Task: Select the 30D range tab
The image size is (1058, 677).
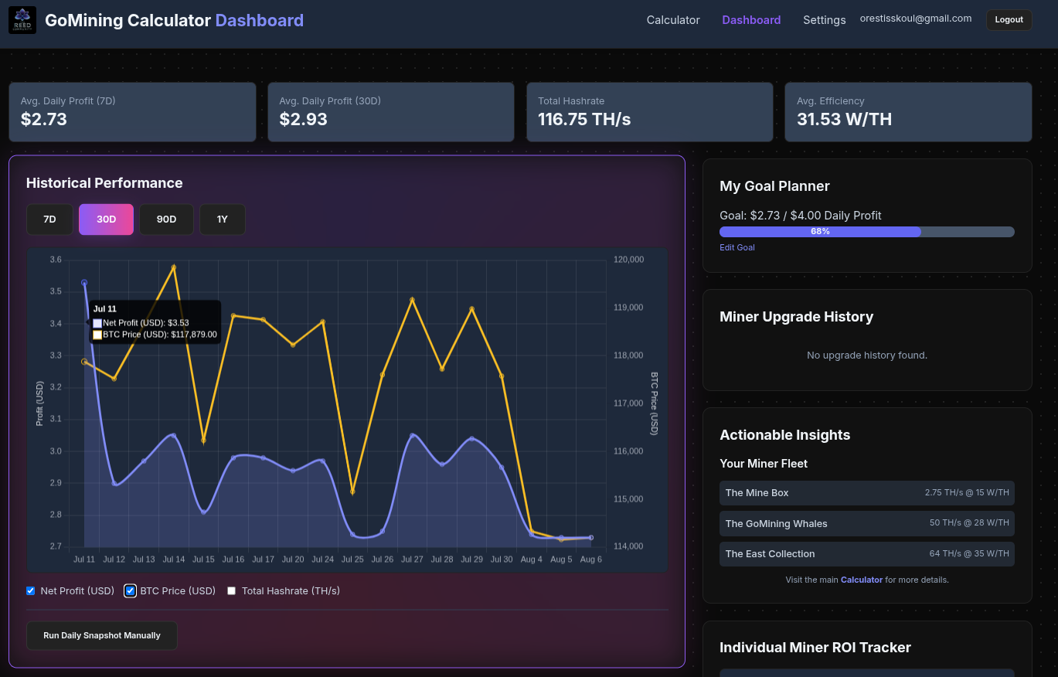Action: click(106, 219)
